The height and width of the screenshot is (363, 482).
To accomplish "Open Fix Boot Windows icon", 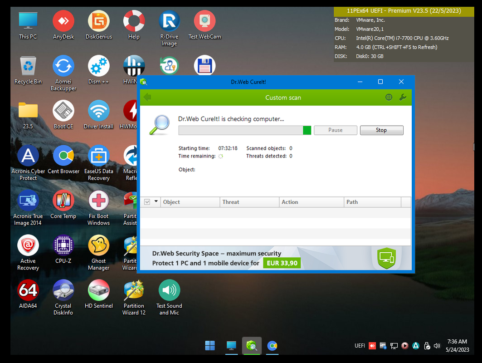I will (x=99, y=208).
